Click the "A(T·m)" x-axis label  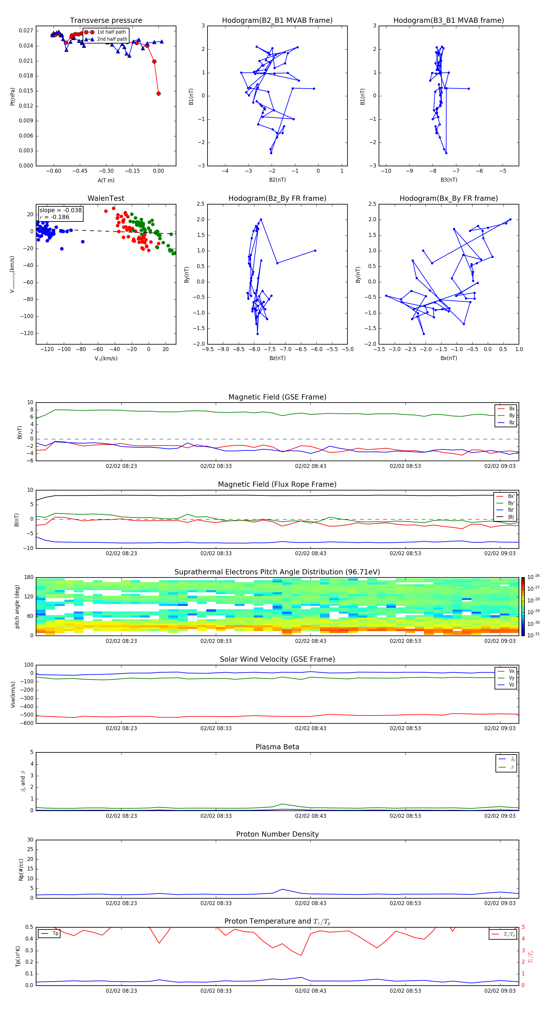click(x=106, y=180)
